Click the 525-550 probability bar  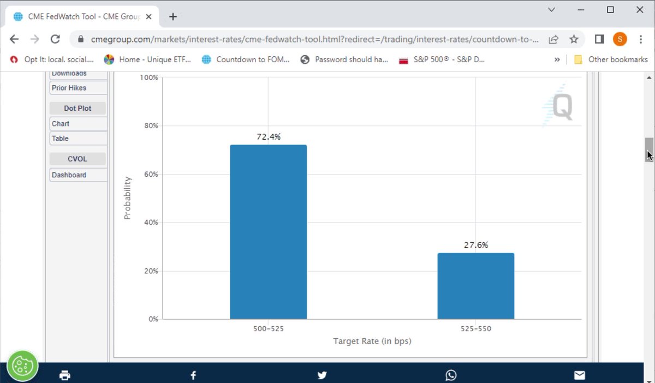point(475,286)
